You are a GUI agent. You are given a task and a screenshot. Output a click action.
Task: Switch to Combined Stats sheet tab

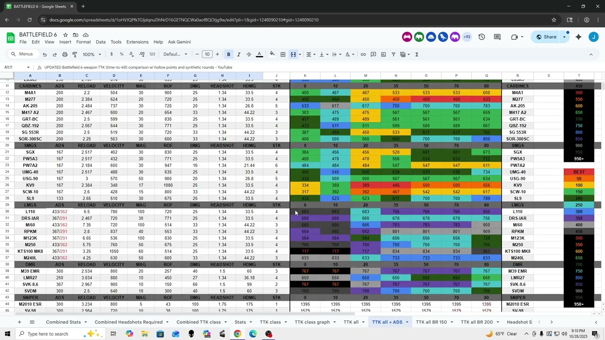coord(63,322)
